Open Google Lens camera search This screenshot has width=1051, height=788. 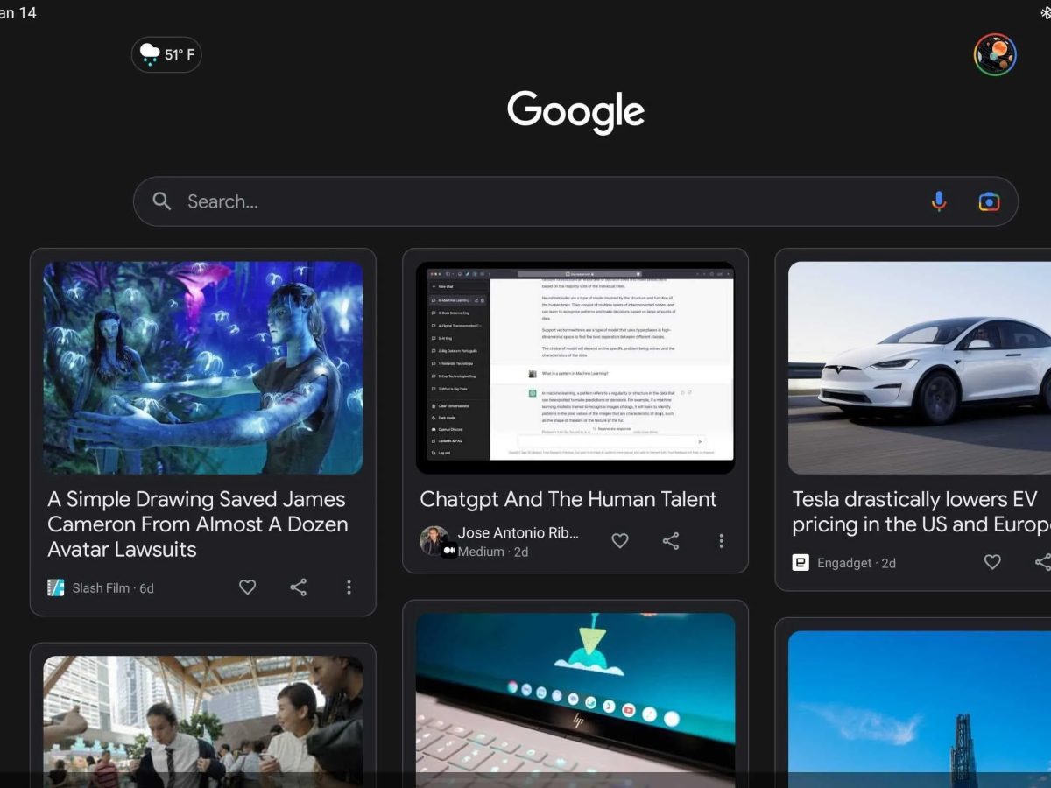point(989,201)
